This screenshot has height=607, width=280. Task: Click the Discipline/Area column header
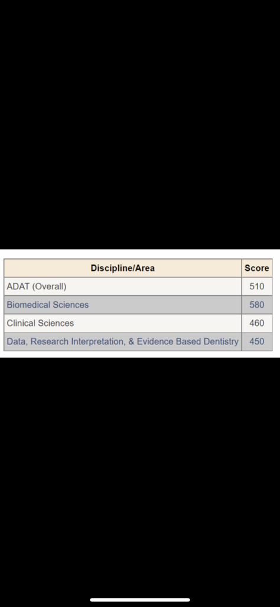click(123, 268)
